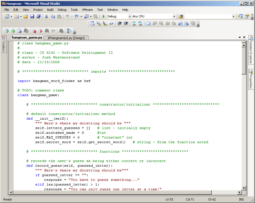
Task: Open the active files dropdown arrow beside the tabs
Action: [x=239, y=37]
